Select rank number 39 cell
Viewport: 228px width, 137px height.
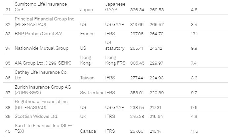[x=8, y=116]
